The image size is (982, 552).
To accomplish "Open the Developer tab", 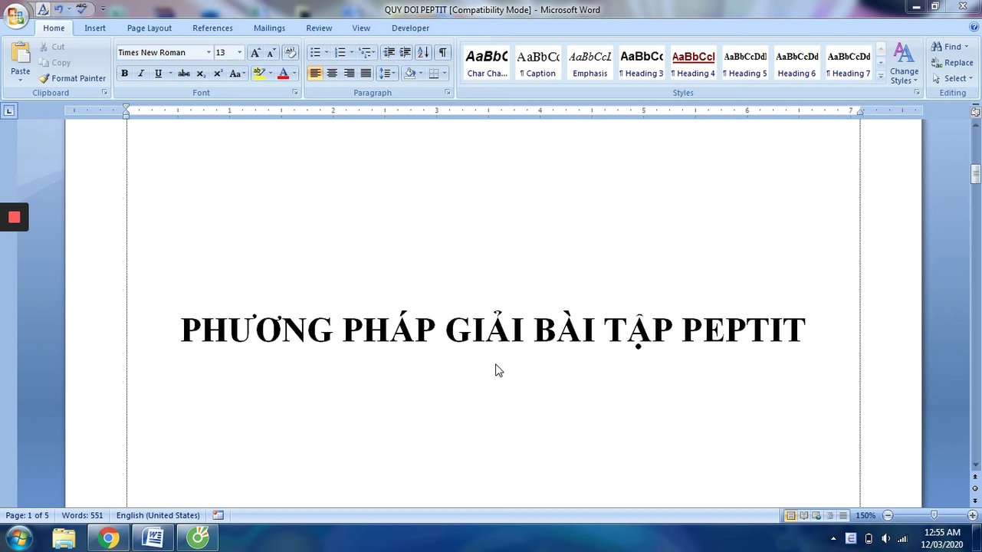I will [410, 28].
